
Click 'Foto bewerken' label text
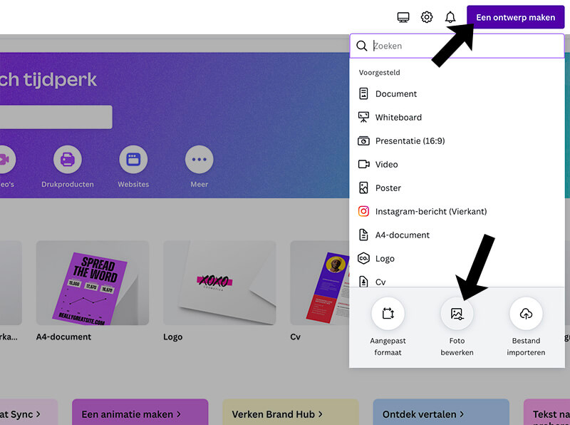(x=457, y=347)
